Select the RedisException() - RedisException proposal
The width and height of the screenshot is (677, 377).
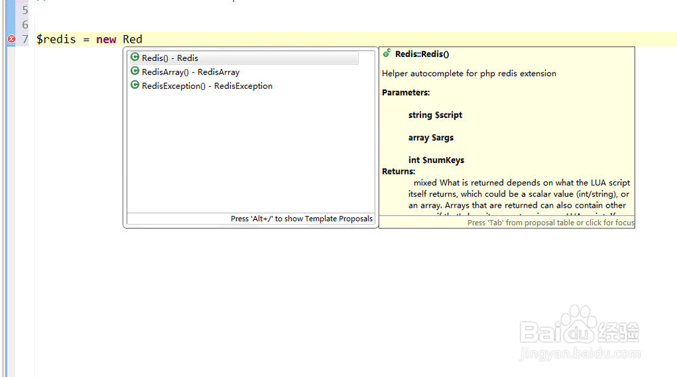(244, 85)
